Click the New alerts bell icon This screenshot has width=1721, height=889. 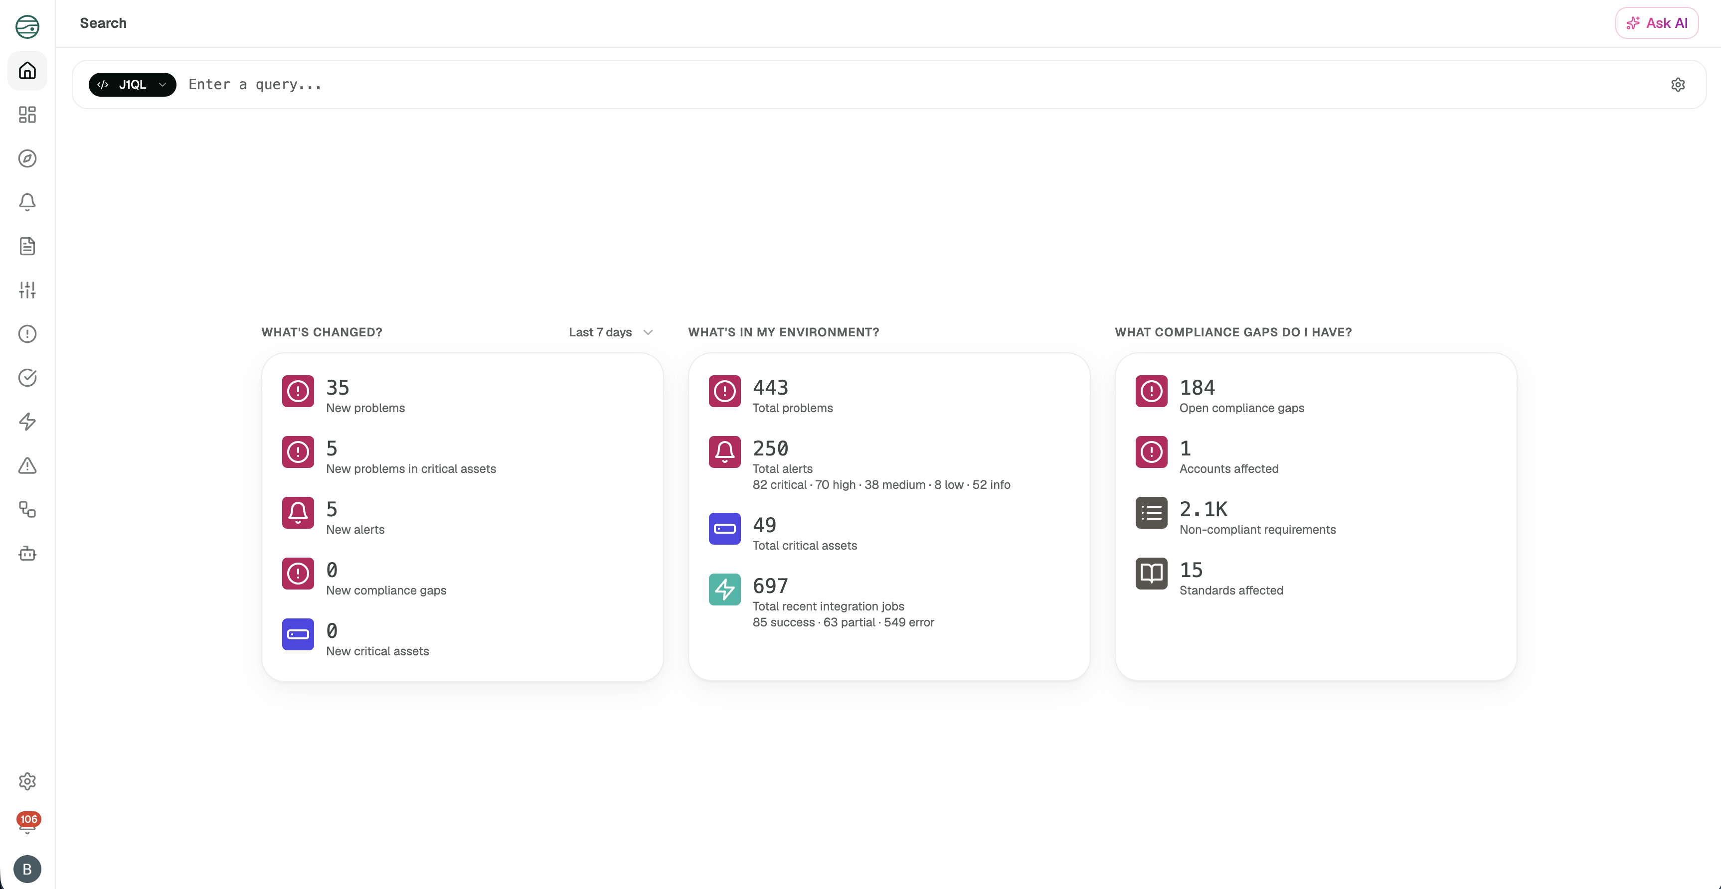point(298,513)
